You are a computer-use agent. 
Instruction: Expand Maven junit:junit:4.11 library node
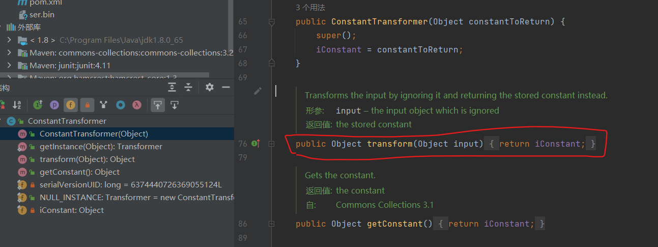(x=9, y=66)
